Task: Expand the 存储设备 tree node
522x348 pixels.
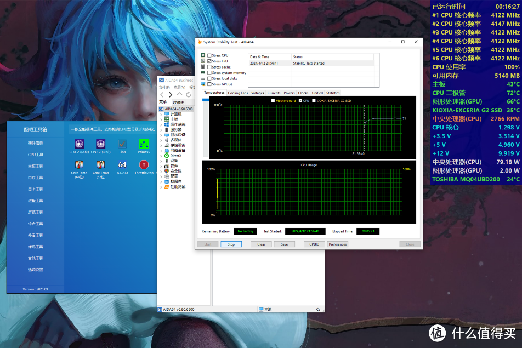Action: pos(161,145)
